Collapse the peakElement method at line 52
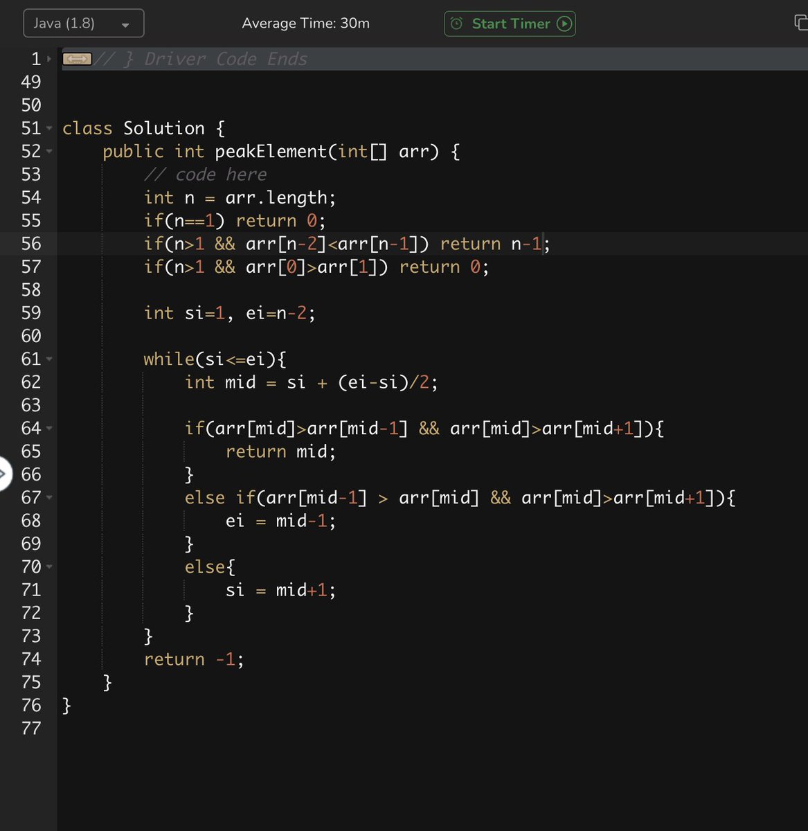 point(49,152)
